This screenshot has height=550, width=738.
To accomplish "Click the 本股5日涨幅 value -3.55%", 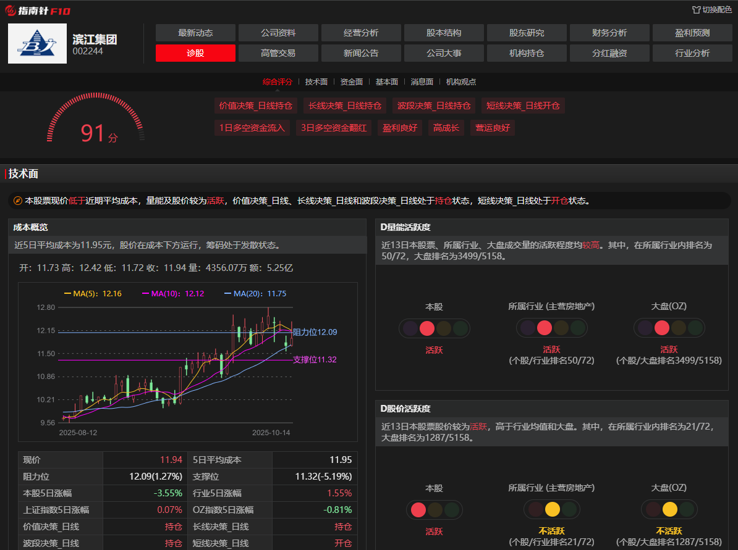I will pos(168,493).
